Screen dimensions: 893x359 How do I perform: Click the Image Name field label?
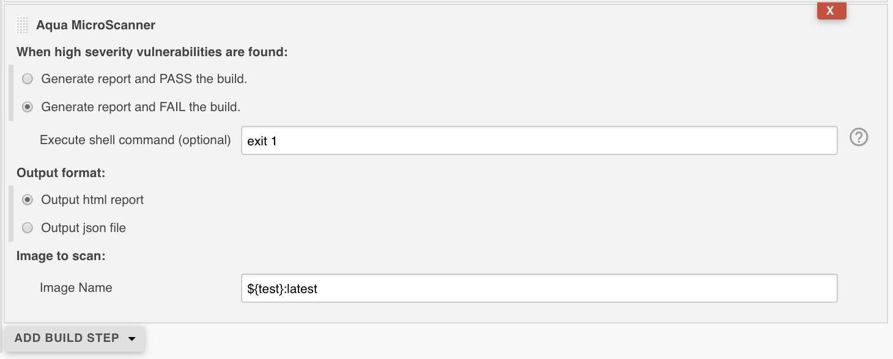(x=76, y=288)
